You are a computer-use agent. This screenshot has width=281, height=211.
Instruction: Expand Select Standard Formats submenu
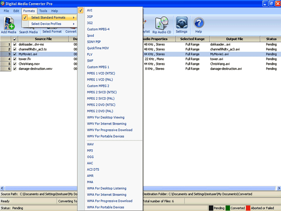pos(48,18)
